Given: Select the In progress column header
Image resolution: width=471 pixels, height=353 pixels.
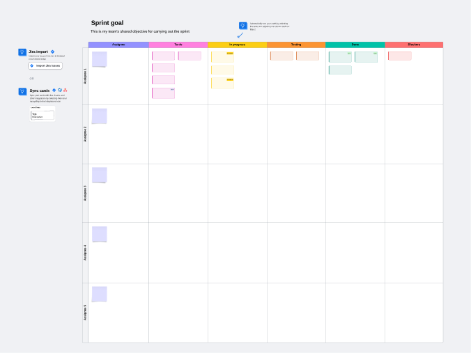Looking at the screenshot, I should [237, 45].
